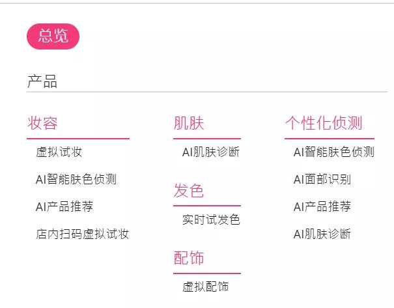Screen dimensions: 394x308
Task: Open AI肌肤诊断 under 肌肤
Action: pos(210,152)
